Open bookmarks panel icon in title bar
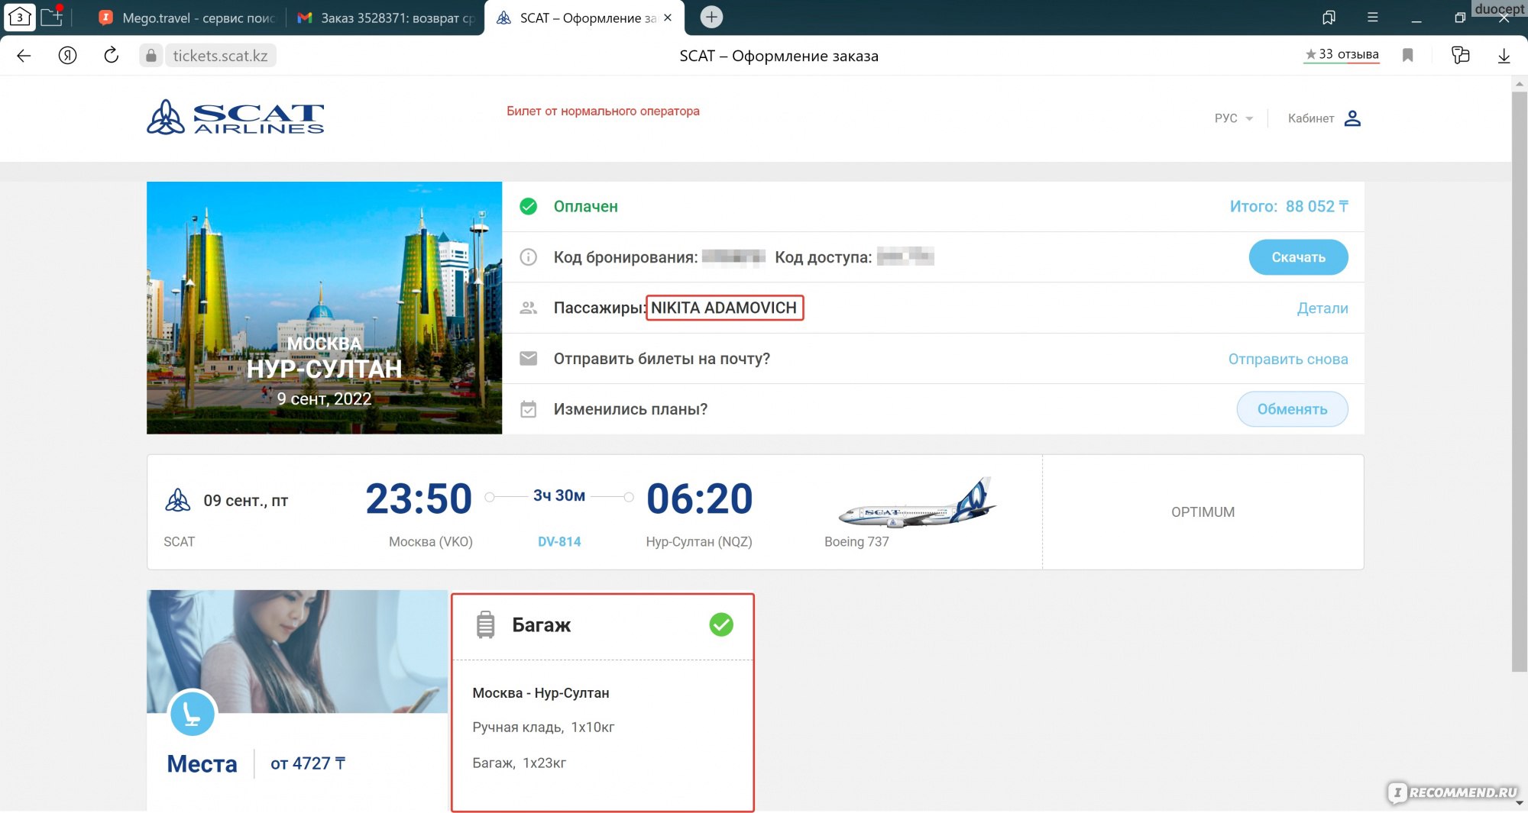 [x=1329, y=17]
